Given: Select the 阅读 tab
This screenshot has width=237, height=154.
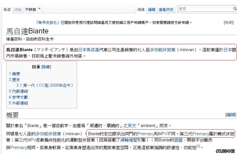Looking at the screenshot, I should point(141,10).
